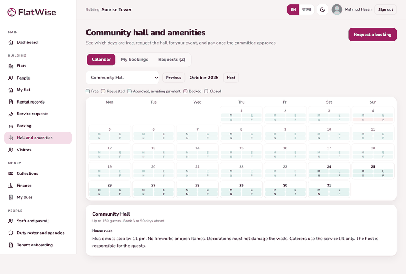Click the House rules label
This screenshot has width=406, height=274.
click(102, 231)
